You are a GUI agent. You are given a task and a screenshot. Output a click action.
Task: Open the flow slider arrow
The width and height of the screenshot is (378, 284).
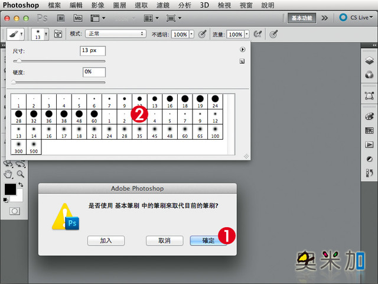point(247,34)
